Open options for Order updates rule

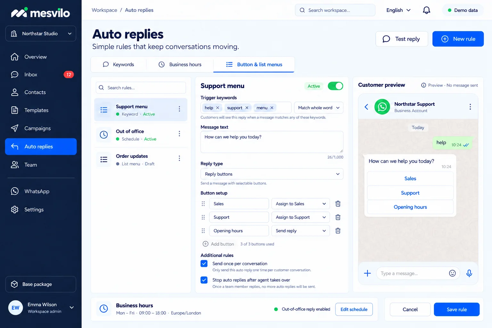[x=179, y=158]
